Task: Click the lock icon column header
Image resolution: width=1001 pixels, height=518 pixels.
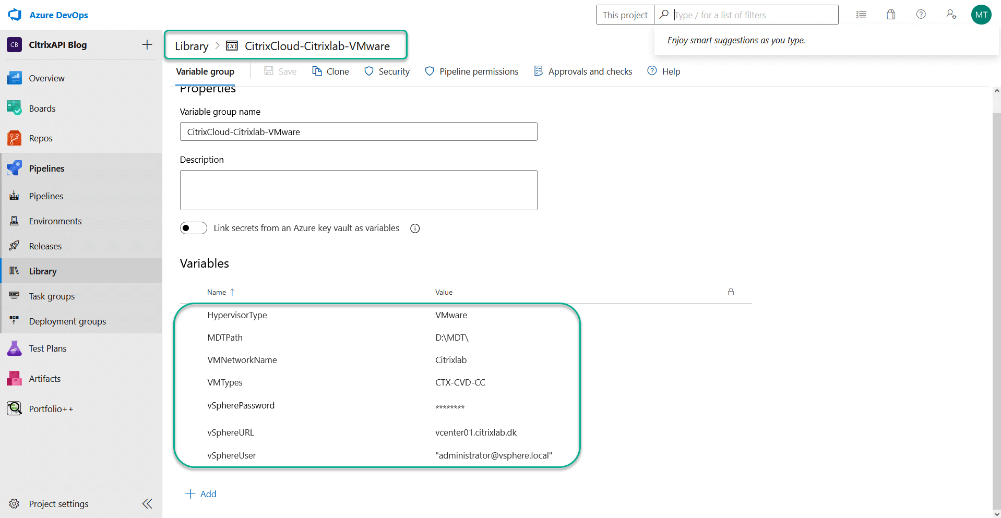Action: tap(731, 292)
